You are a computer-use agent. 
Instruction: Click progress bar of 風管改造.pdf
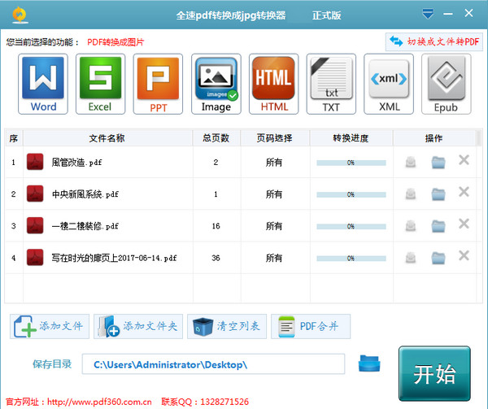pyautogui.click(x=351, y=163)
